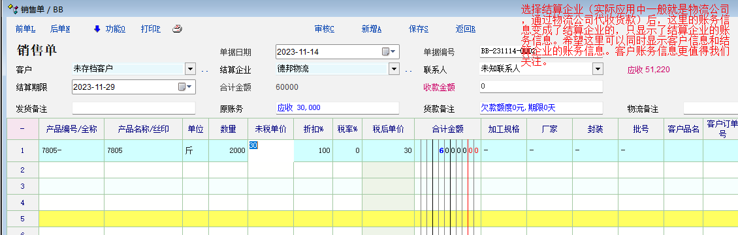Click the minus header cell of grid
The width and height of the screenshot is (738, 235).
(x=23, y=129)
